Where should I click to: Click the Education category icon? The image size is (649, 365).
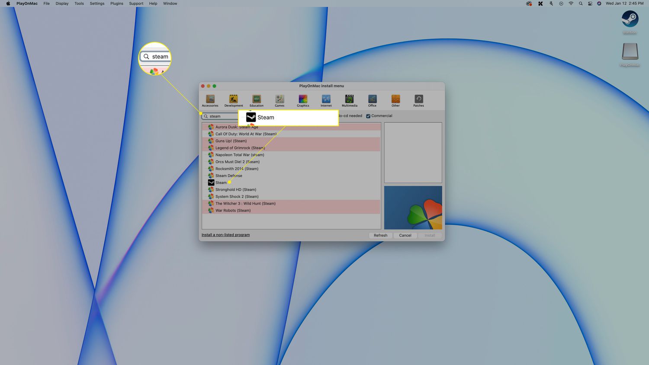pos(257,100)
